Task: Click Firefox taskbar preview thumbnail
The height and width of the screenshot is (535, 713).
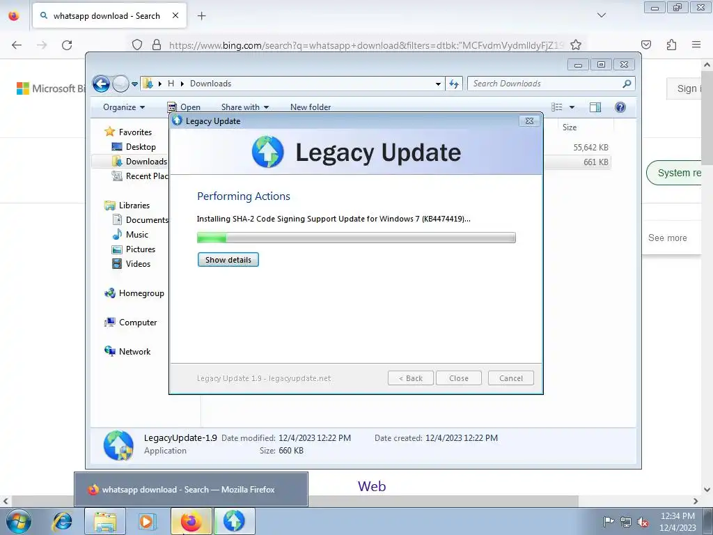Action: click(191, 490)
